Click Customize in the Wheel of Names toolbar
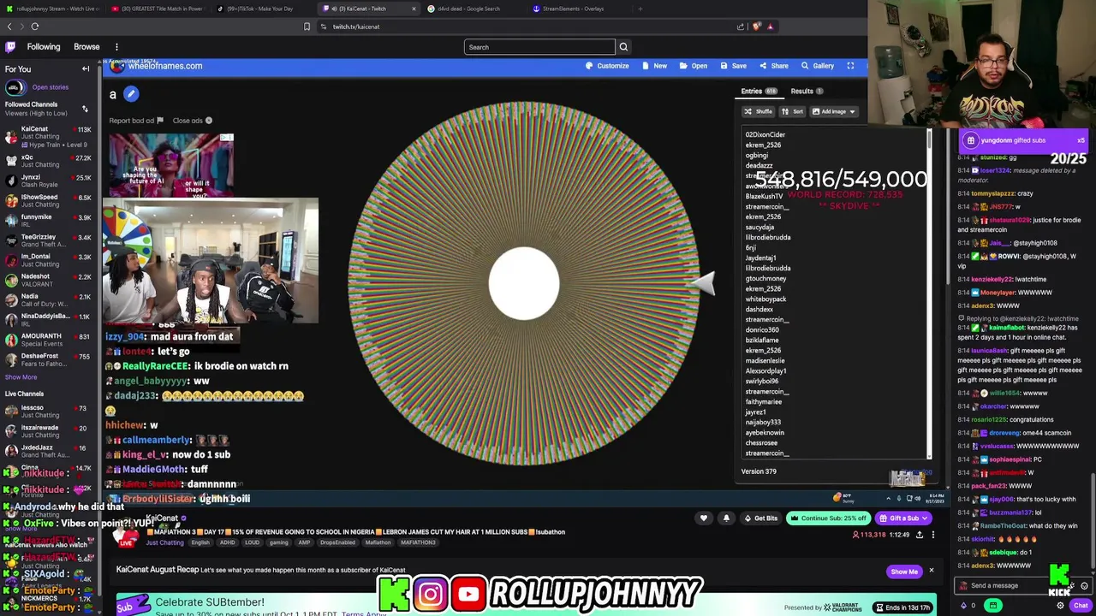The height and width of the screenshot is (616, 1096). pyautogui.click(x=607, y=66)
